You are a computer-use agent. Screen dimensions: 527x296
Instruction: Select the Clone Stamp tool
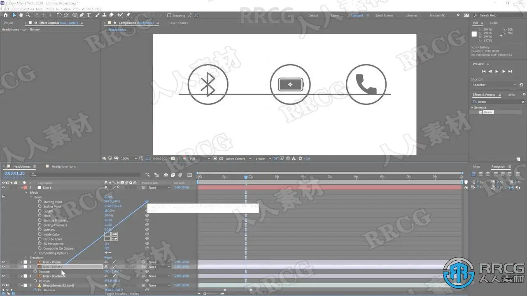(104, 15)
